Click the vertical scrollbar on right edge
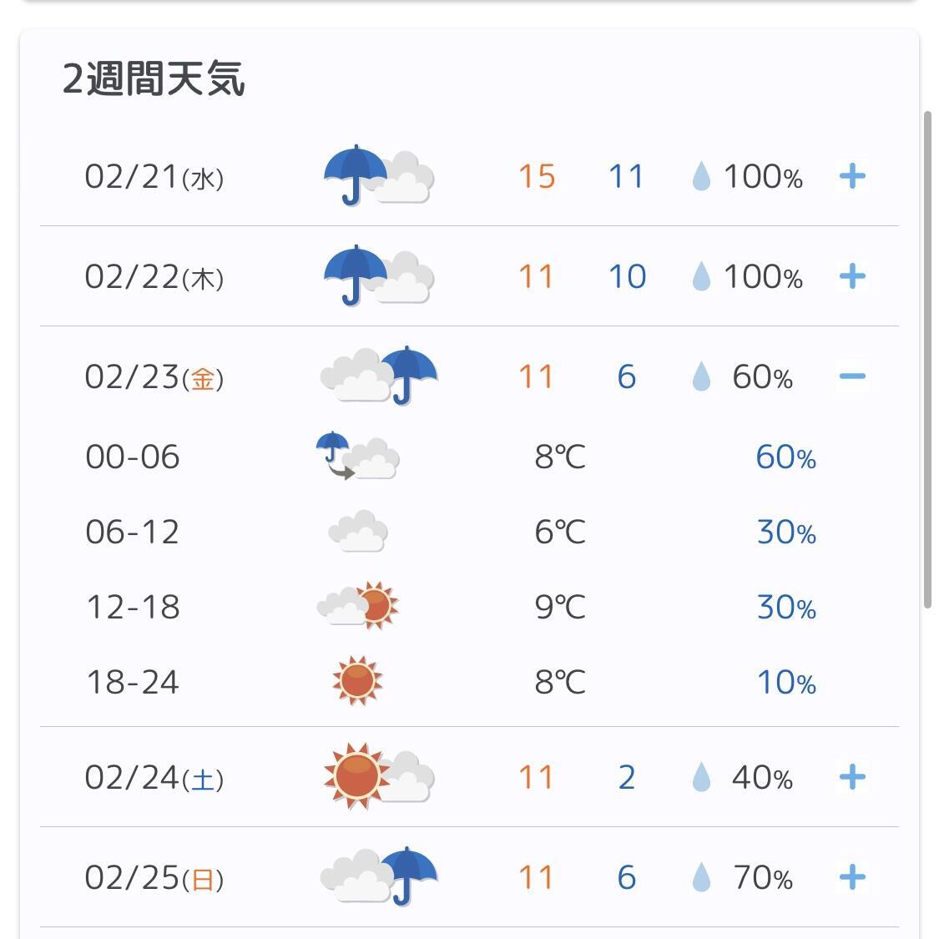This screenshot has height=939, width=939. [x=927, y=359]
